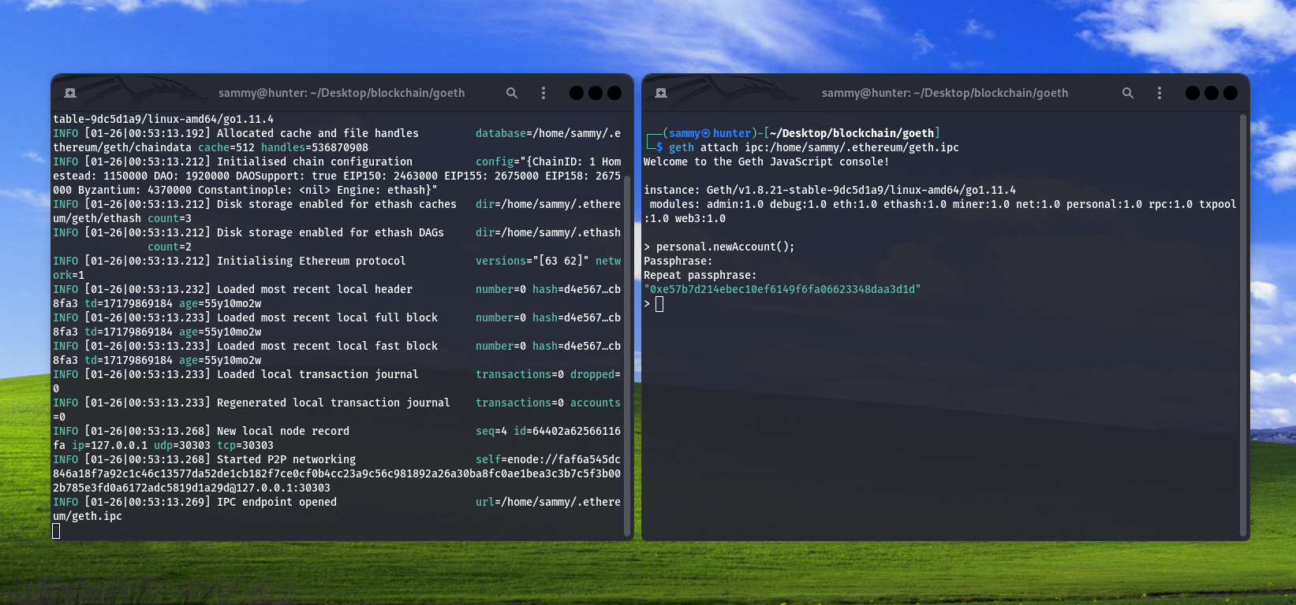
Task: Click the '(sammy㉿hunter)' prompt text
Action: 710,133
